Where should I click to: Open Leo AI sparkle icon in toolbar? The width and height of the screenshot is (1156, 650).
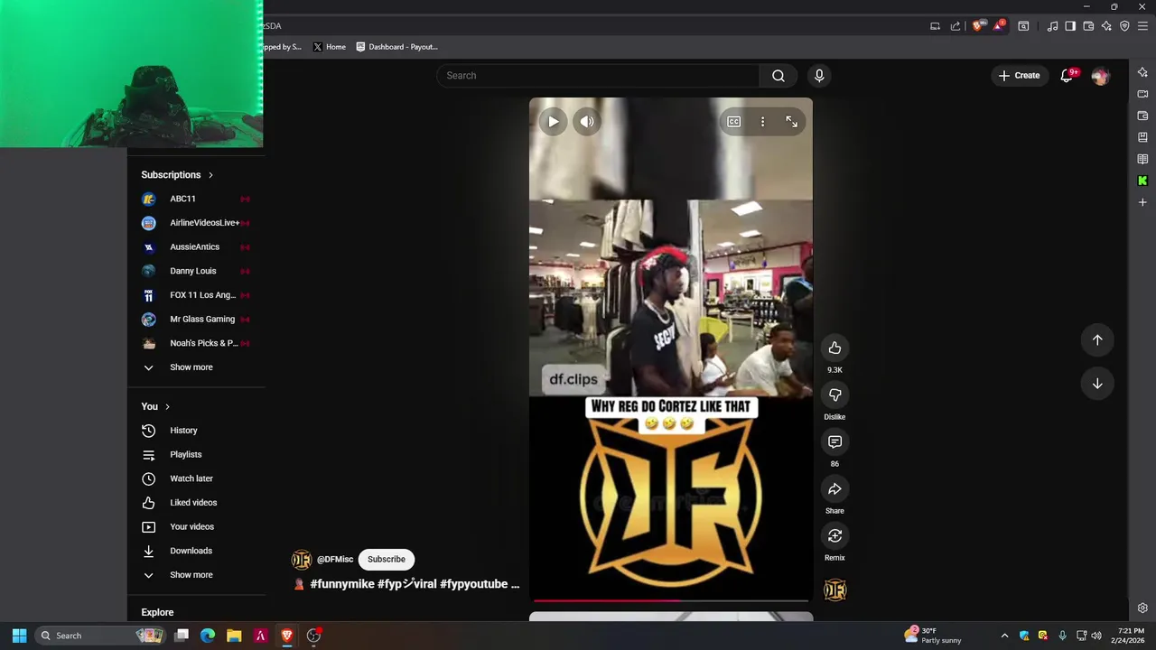[1106, 26]
